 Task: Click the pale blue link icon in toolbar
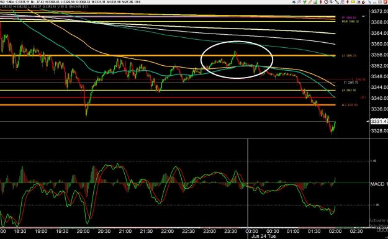coord(369,2)
